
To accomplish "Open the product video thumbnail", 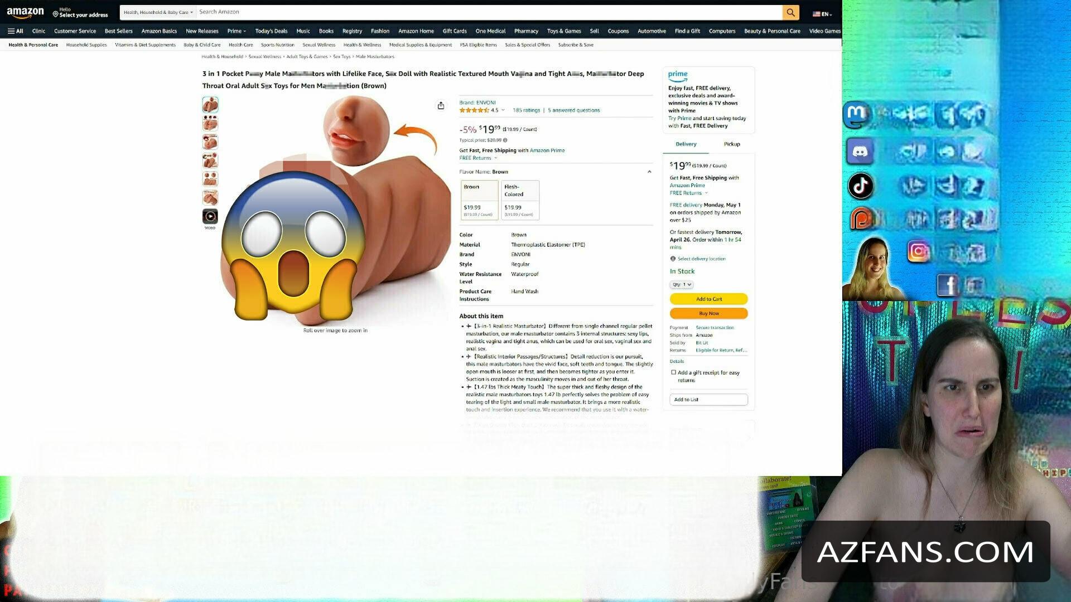I will click(x=210, y=216).
